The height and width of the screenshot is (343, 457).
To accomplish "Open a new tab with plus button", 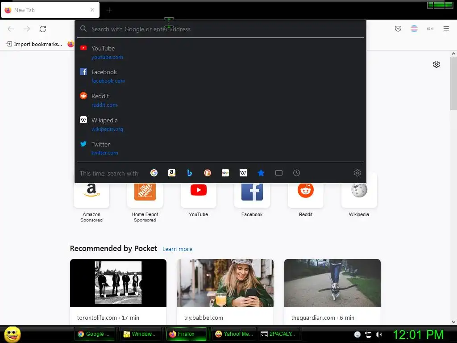I will pyautogui.click(x=109, y=10).
